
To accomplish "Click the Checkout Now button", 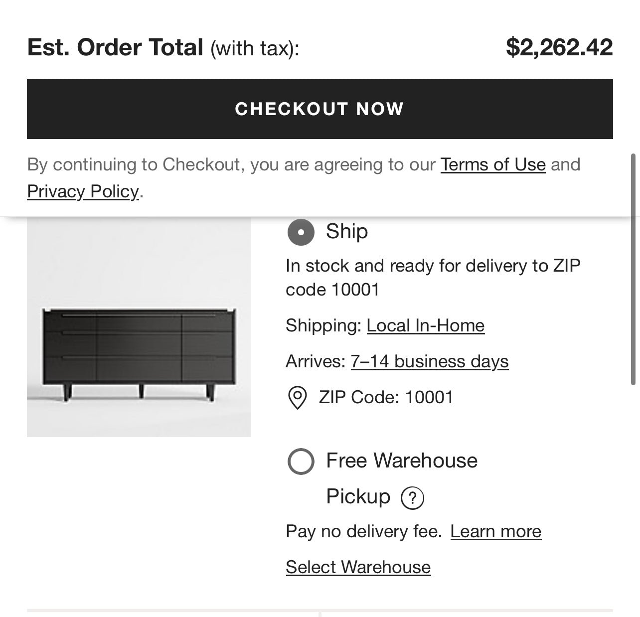I will point(320,109).
